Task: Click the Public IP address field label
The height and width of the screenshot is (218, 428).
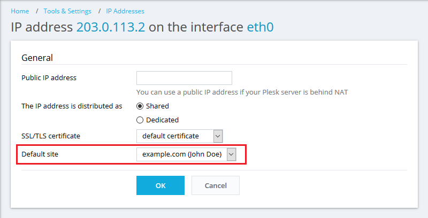Action: tap(49, 77)
